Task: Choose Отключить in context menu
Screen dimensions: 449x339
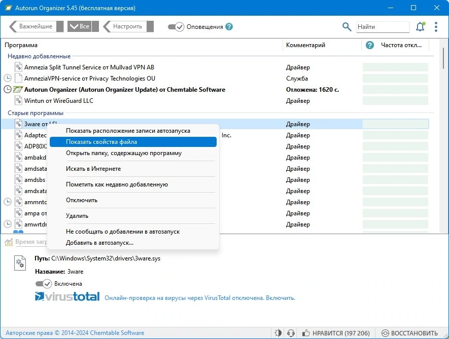Action: coord(82,200)
